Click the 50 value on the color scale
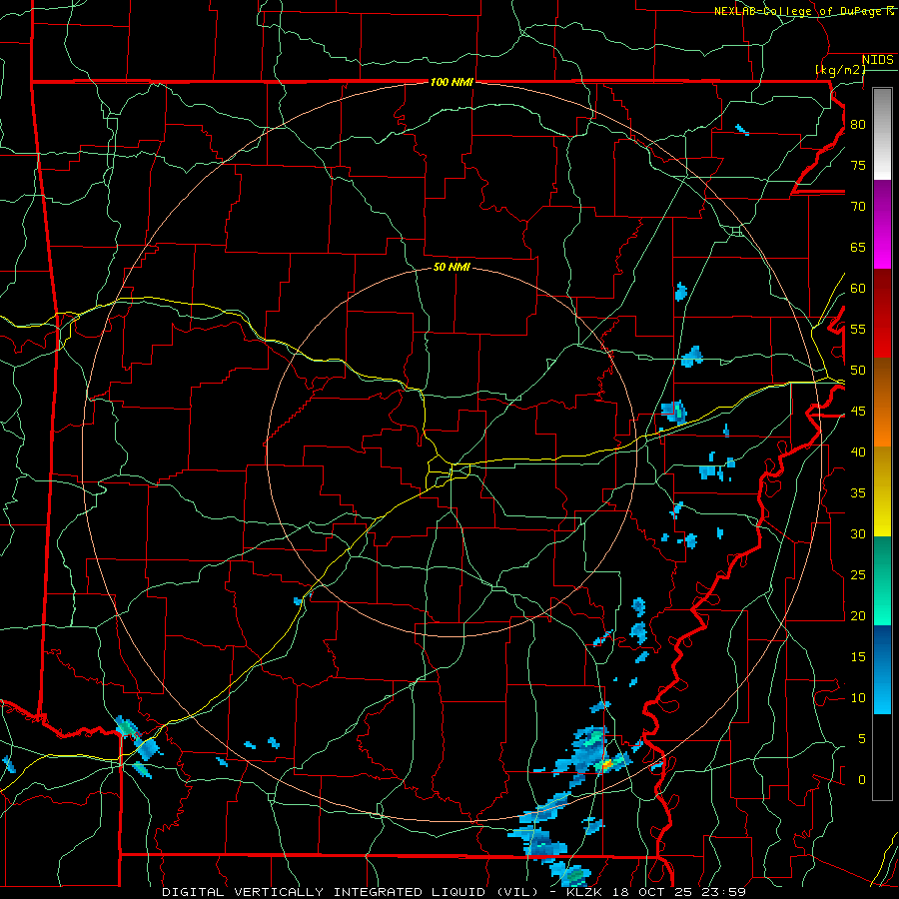 [x=858, y=371]
